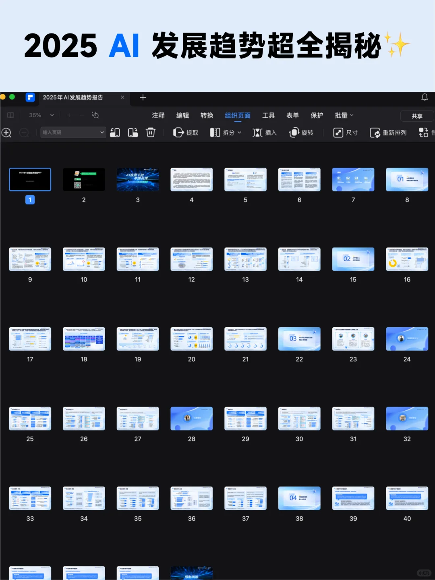Open the 保护 protect tab
435x580 pixels.
click(317, 115)
